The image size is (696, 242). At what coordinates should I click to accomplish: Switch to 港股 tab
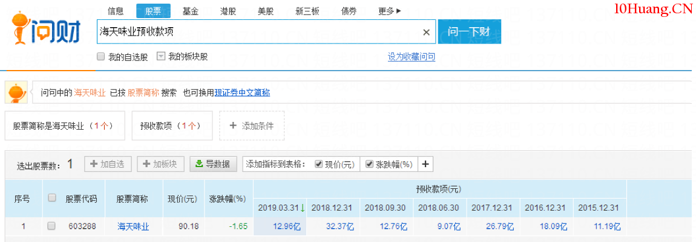[x=228, y=11]
